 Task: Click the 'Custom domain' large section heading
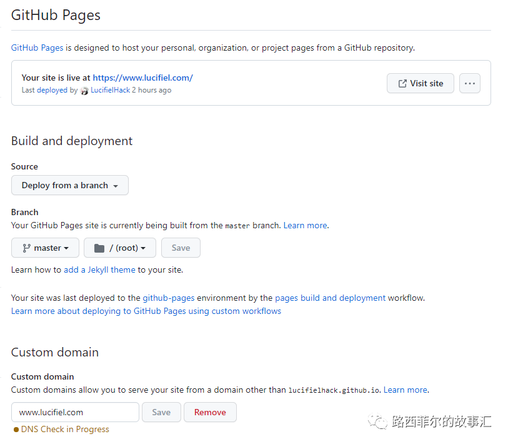coord(55,352)
